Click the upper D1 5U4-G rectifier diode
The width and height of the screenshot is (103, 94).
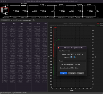click(x=6, y=6)
